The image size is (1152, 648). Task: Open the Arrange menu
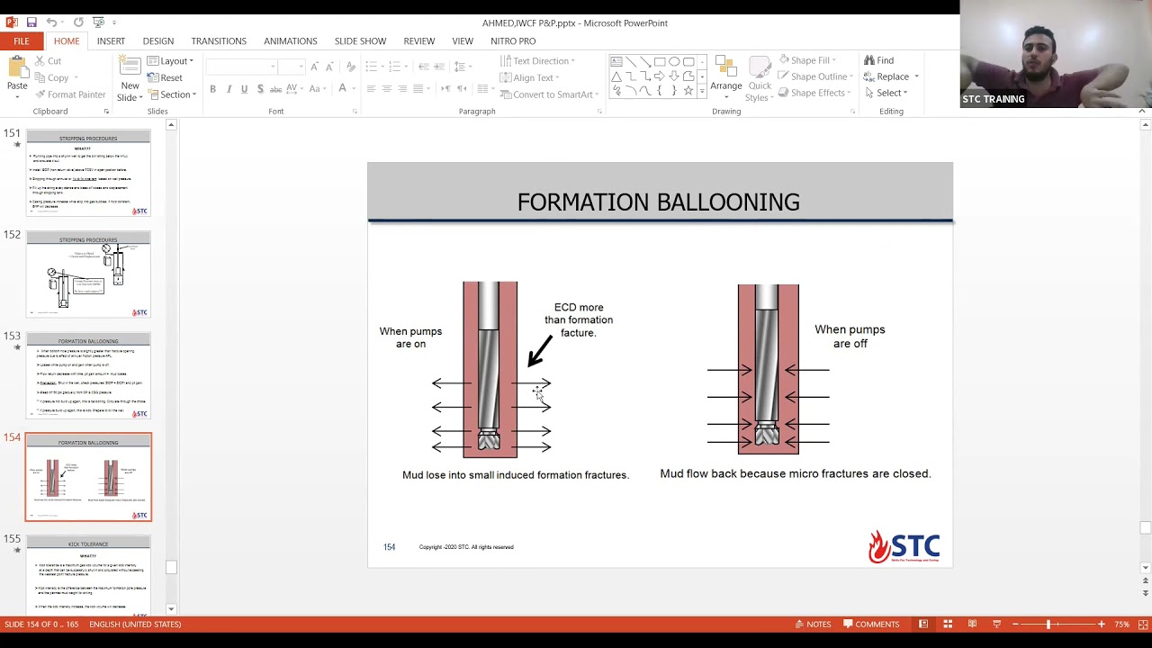pos(725,76)
